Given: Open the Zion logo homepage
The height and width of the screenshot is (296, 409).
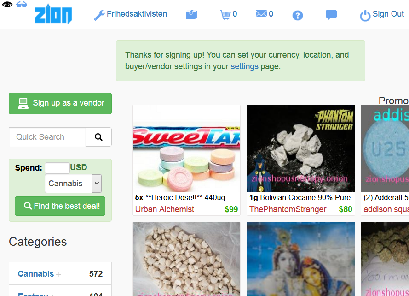Looking at the screenshot, I should [x=53, y=14].
